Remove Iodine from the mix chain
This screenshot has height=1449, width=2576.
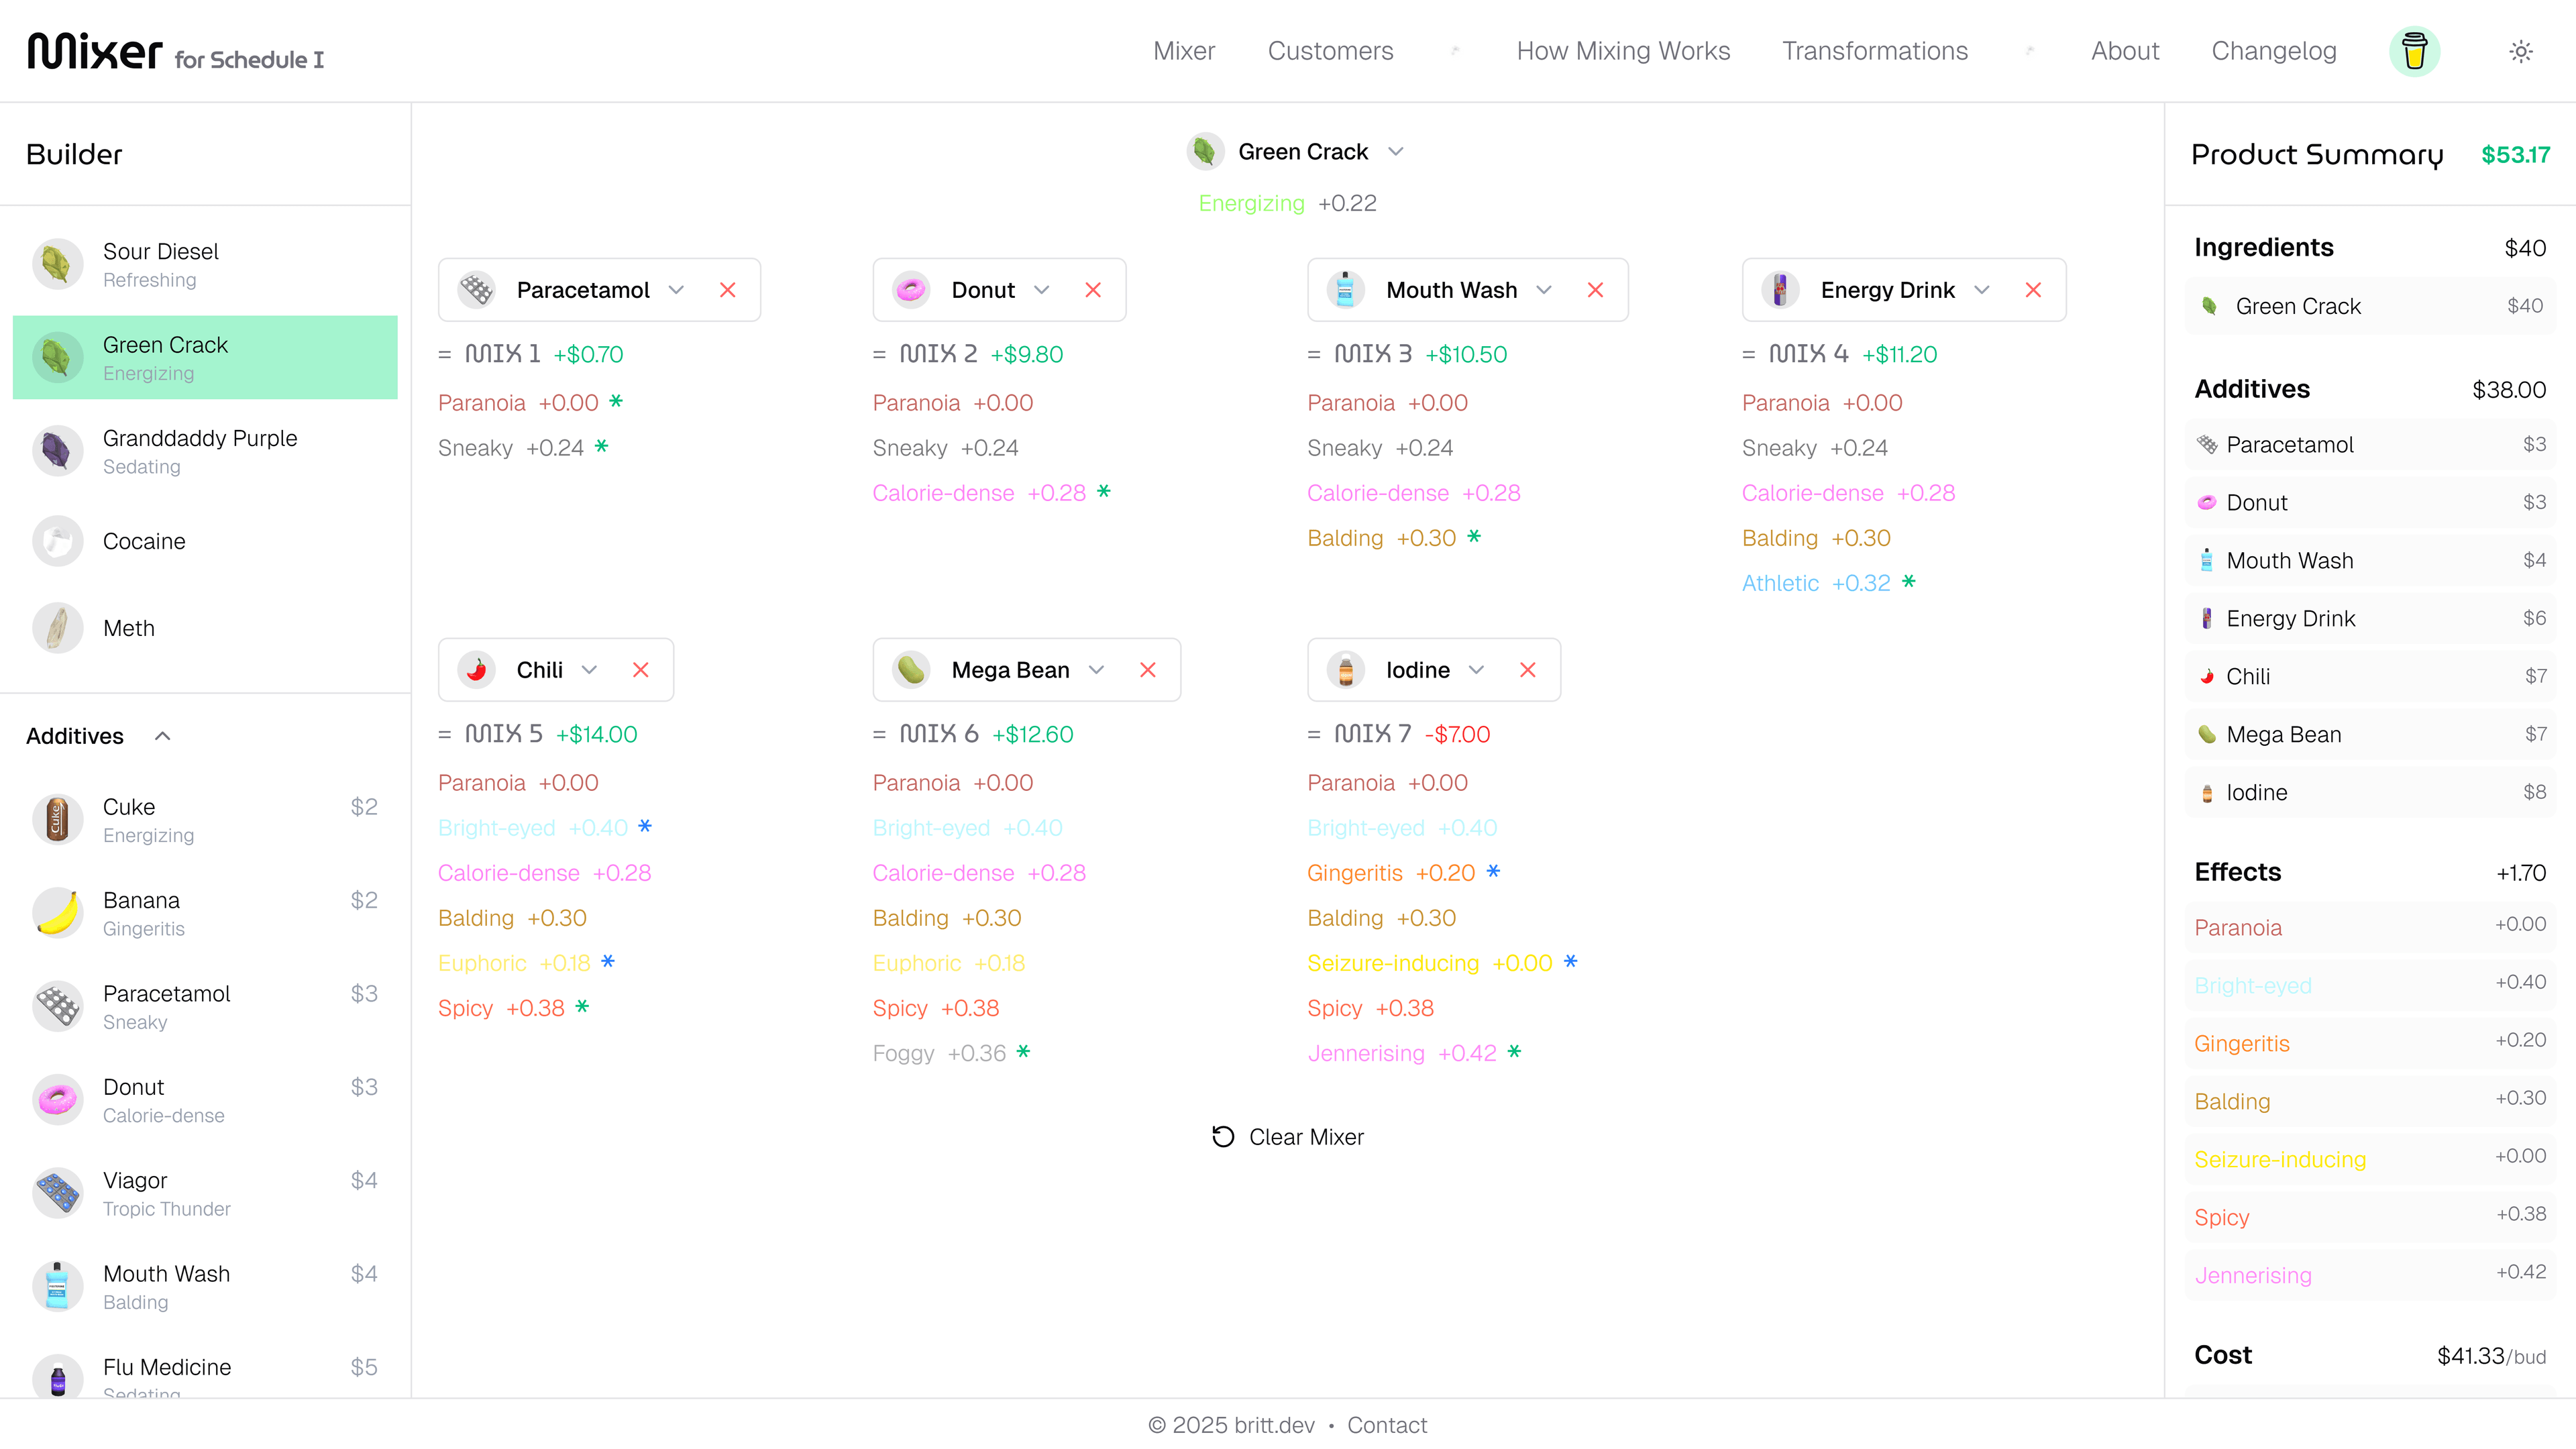[x=1528, y=670]
